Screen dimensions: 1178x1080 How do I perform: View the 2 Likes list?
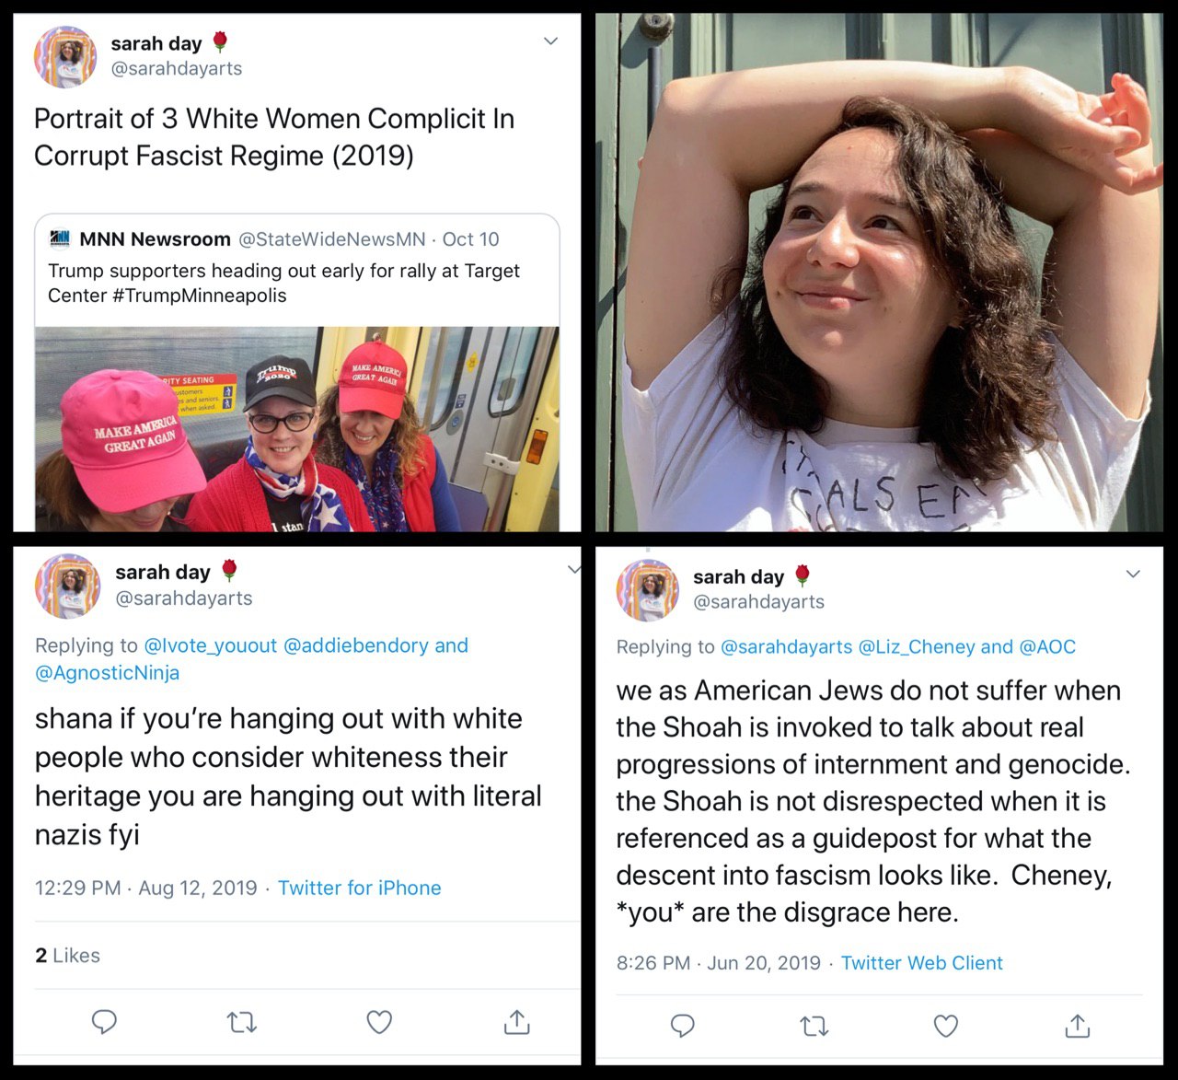click(67, 956)
